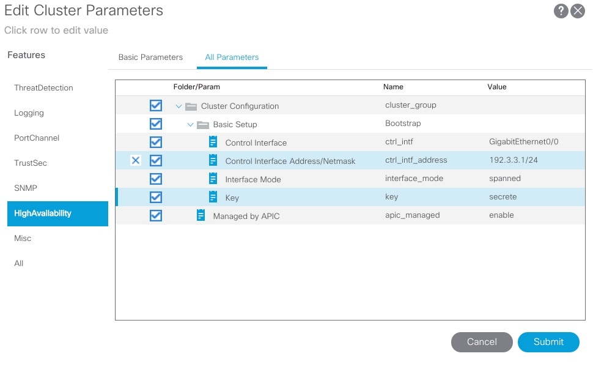Switch to the Basic Parameters tab
Screen dimensions: 593x367
[150, 57]
